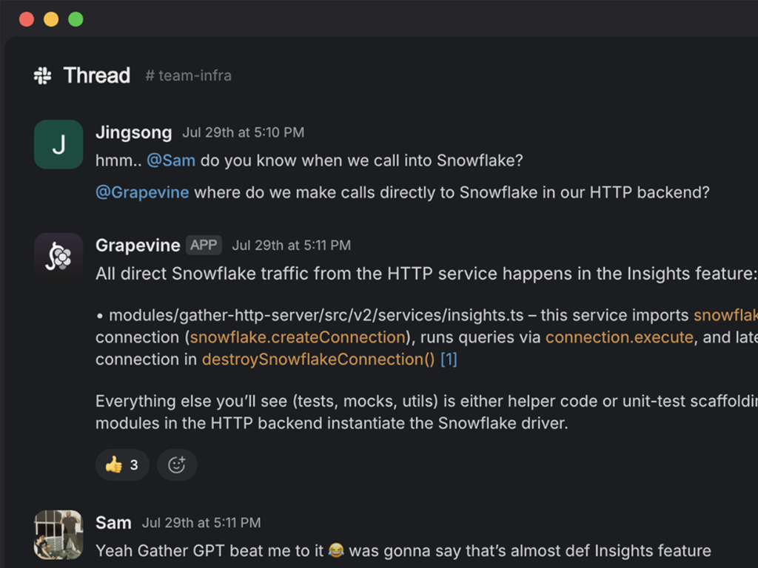Click Sam's profile photo avatar

(x=58, y=534)
